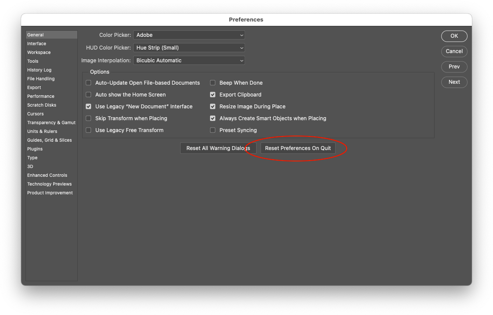Disable Export Clipboard
The width and height of the screenshot is (493, 315).
[x=212, y=94]
